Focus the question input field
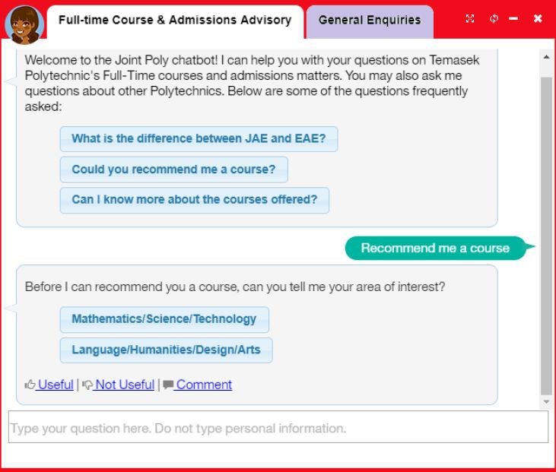This screenshot has width=556, height=472. click(x=278, y=428)
